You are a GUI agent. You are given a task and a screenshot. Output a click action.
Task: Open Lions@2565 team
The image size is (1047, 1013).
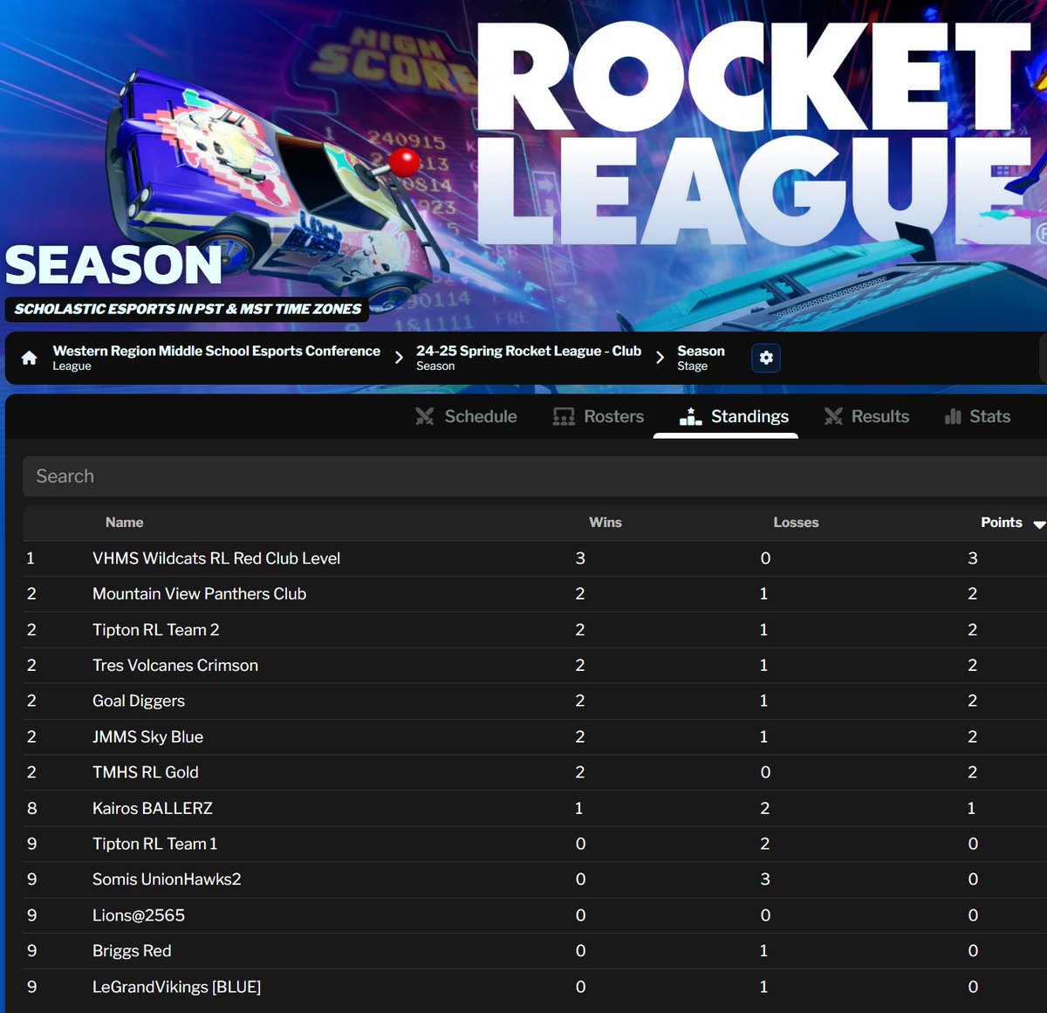click(139, 915)
